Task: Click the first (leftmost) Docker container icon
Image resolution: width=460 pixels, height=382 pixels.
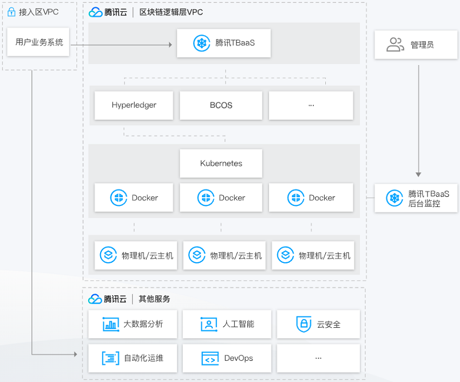Action: coord(119,198)
